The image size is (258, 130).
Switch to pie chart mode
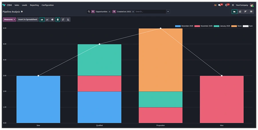(x=52, y=19)
